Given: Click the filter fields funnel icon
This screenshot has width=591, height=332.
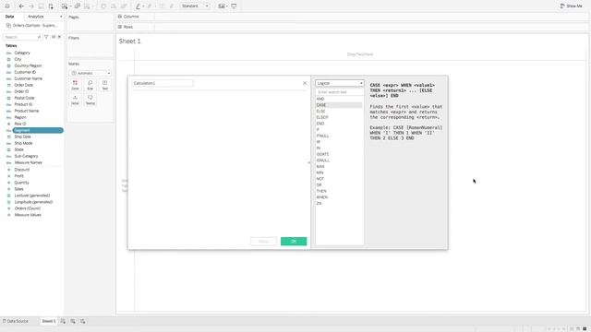Looking at the screenshot, I should click(46, 37).
